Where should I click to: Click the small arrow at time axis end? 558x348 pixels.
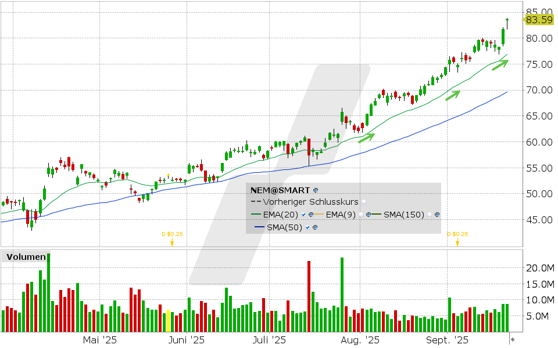[x=513, y=338]
